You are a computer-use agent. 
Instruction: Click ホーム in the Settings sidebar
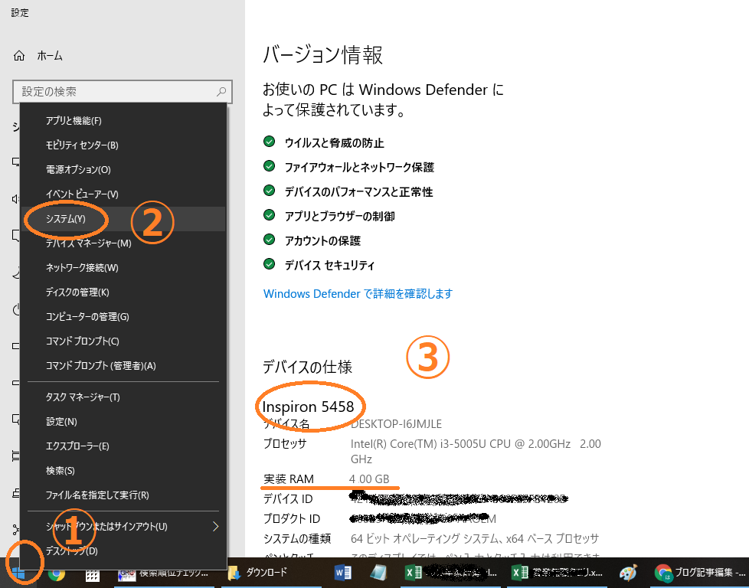50,56
